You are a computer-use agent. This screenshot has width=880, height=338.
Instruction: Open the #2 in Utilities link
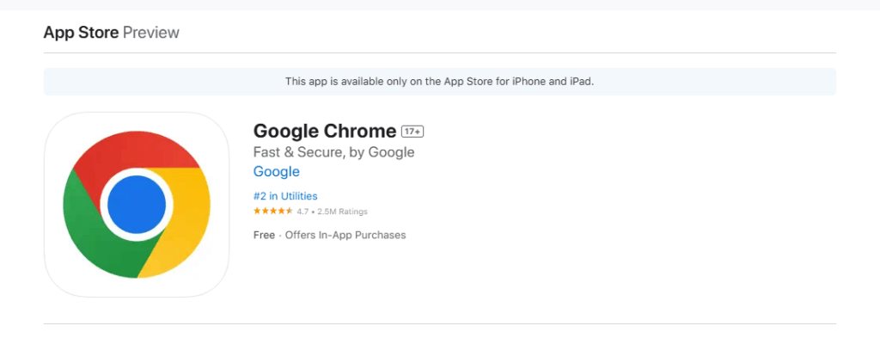(x=285, y=196)
